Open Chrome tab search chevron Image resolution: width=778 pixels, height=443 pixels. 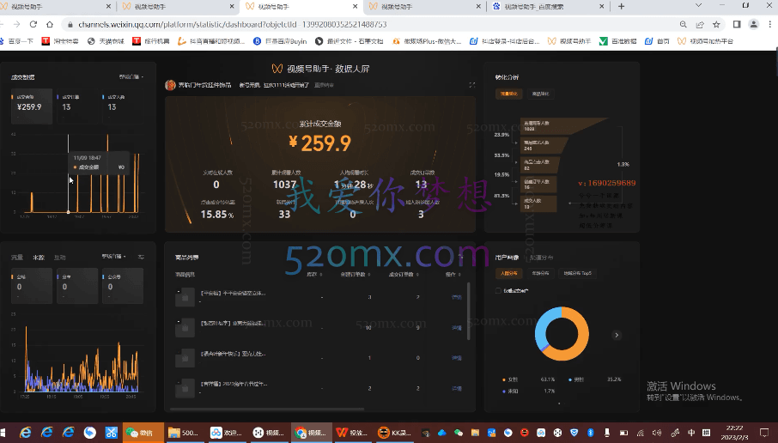699,5
